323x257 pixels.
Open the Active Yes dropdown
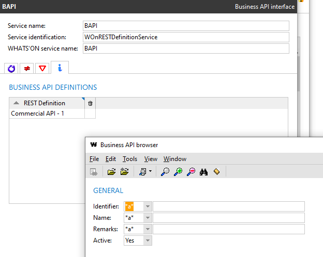tap(148, 240)
